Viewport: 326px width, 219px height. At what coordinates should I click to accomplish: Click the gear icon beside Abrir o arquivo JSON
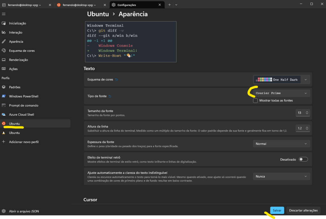coord(4,211)
